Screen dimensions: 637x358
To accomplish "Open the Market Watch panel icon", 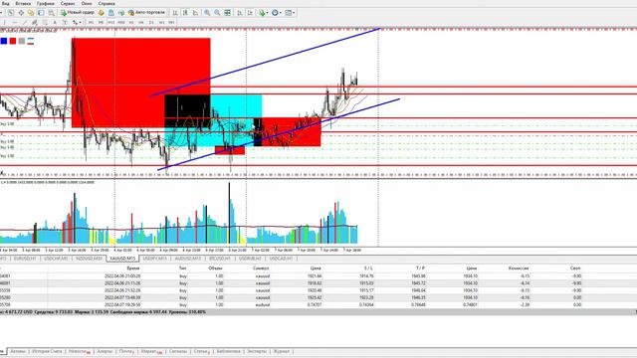I will click(11, 13).
